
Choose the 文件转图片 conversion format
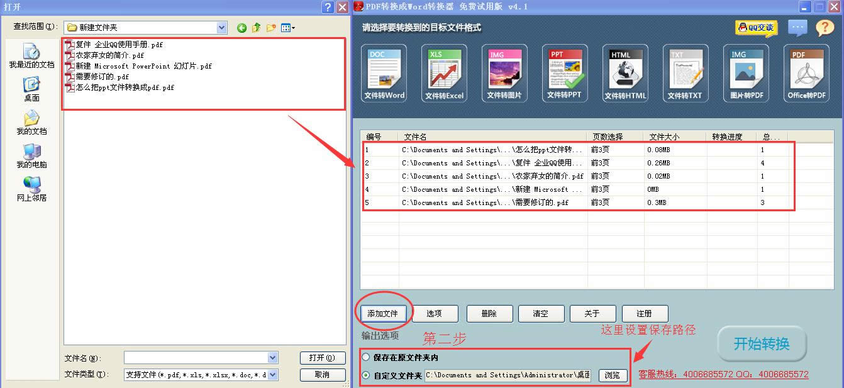[x=504, y=72]
